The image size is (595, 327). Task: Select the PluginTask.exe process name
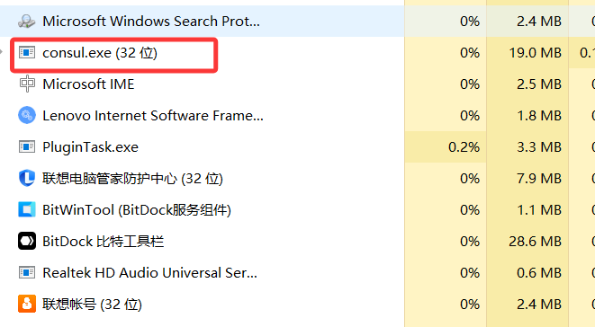[x=90, y=147]
